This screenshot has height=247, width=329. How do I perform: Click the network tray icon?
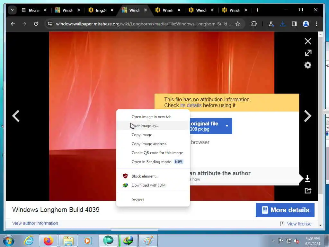pyautogui.click(x=289, y=241)
